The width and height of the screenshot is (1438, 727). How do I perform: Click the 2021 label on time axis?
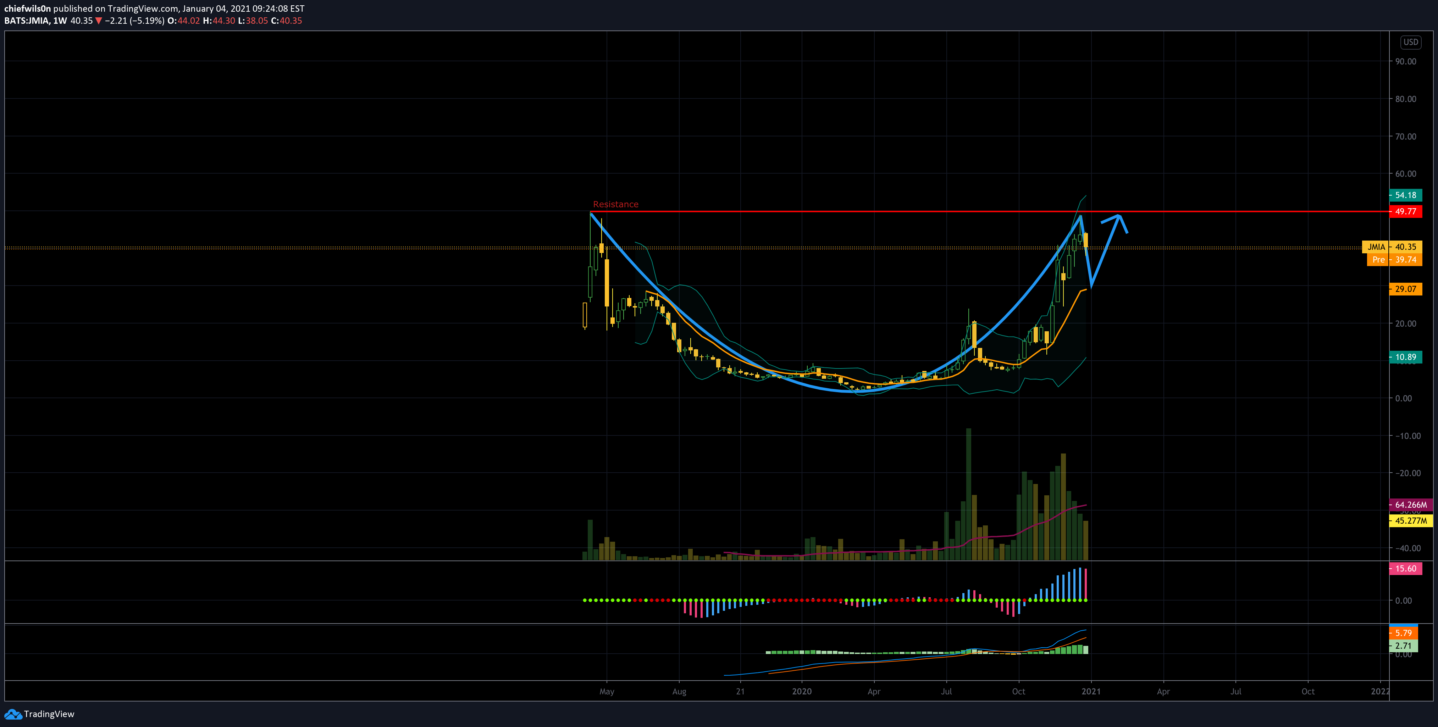click(1091, 691)
